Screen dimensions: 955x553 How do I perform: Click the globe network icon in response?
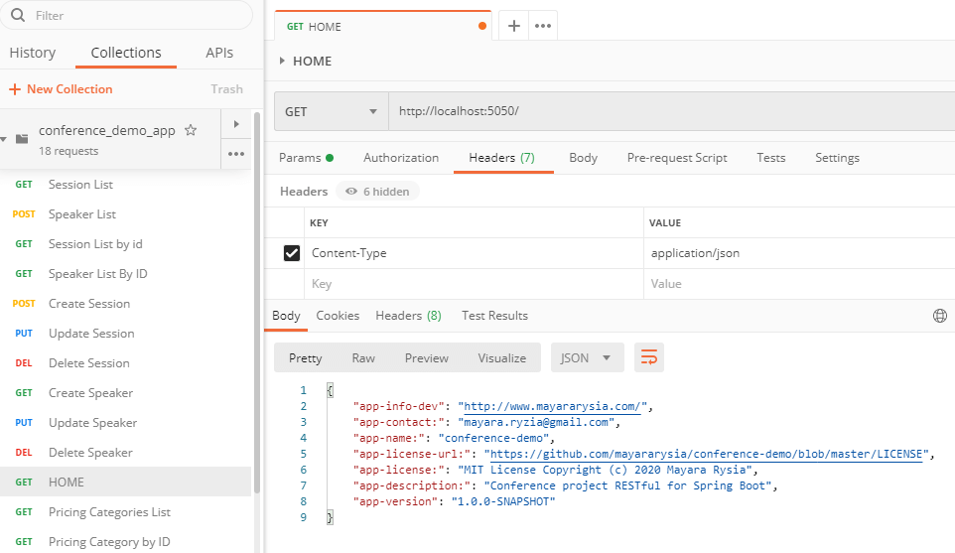coord(940,316)
